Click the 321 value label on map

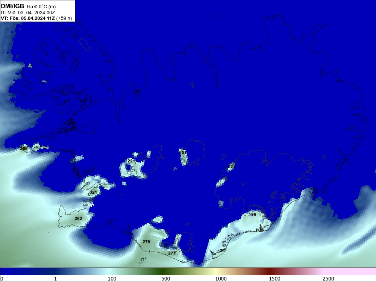point(93,192)
